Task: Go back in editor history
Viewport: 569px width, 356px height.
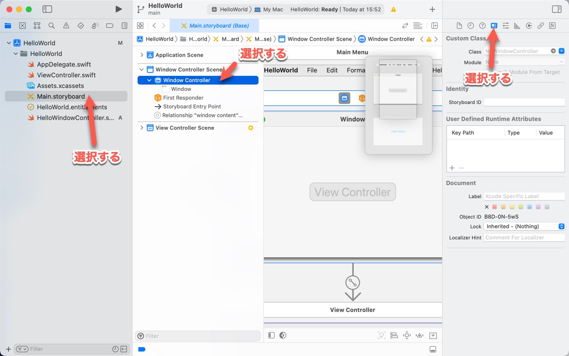Action: (x=154, y=25)
